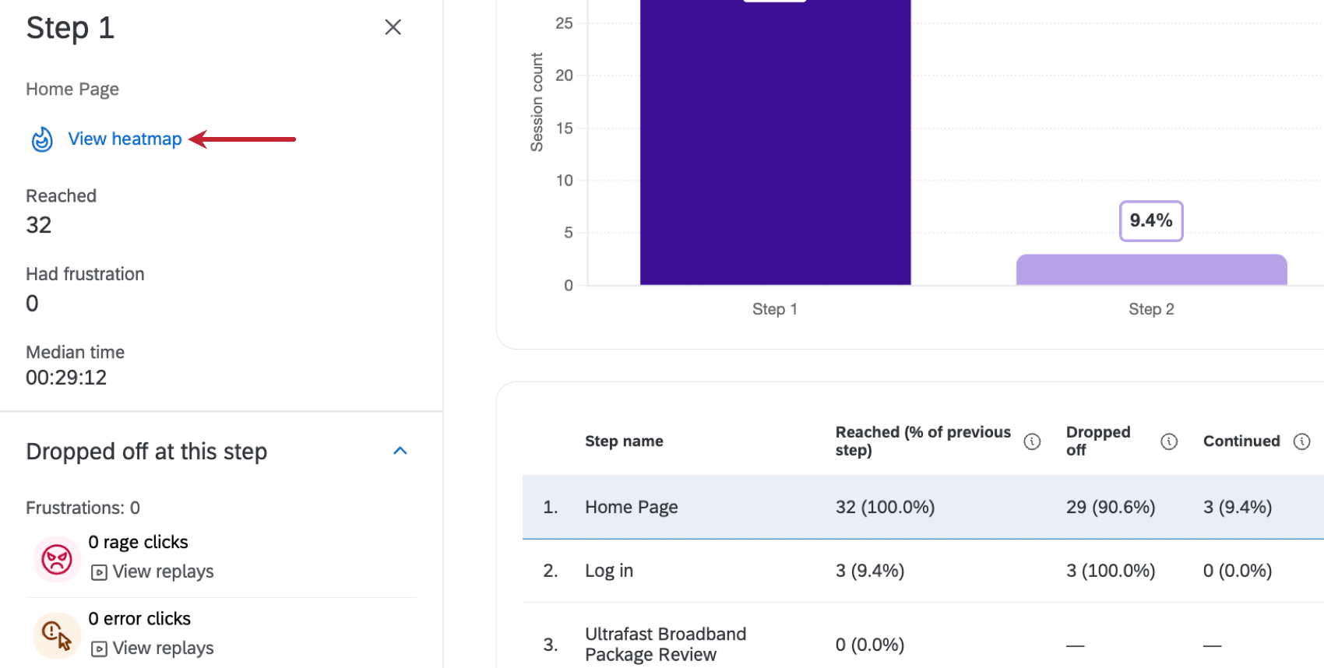View replays for error clicks
Screen dimensions: 1324x668
163,648
